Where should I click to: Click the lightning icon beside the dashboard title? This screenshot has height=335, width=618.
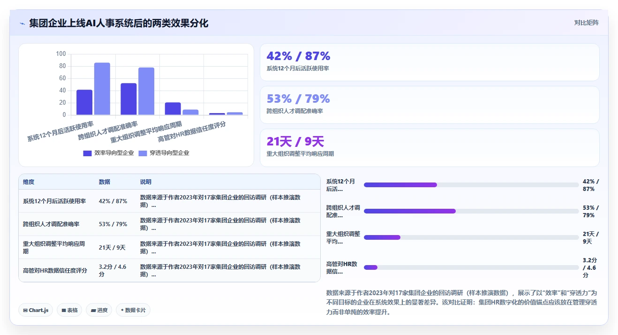point(22,23)
